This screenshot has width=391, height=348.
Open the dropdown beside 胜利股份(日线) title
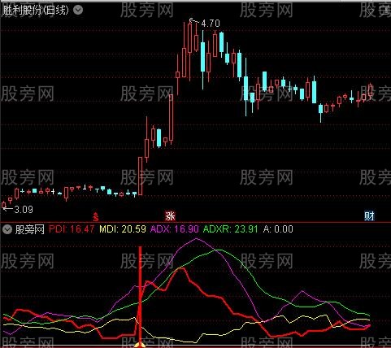click(78, 11)
